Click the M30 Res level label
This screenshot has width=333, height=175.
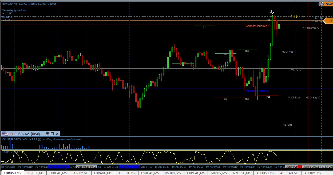coord(287,51)
